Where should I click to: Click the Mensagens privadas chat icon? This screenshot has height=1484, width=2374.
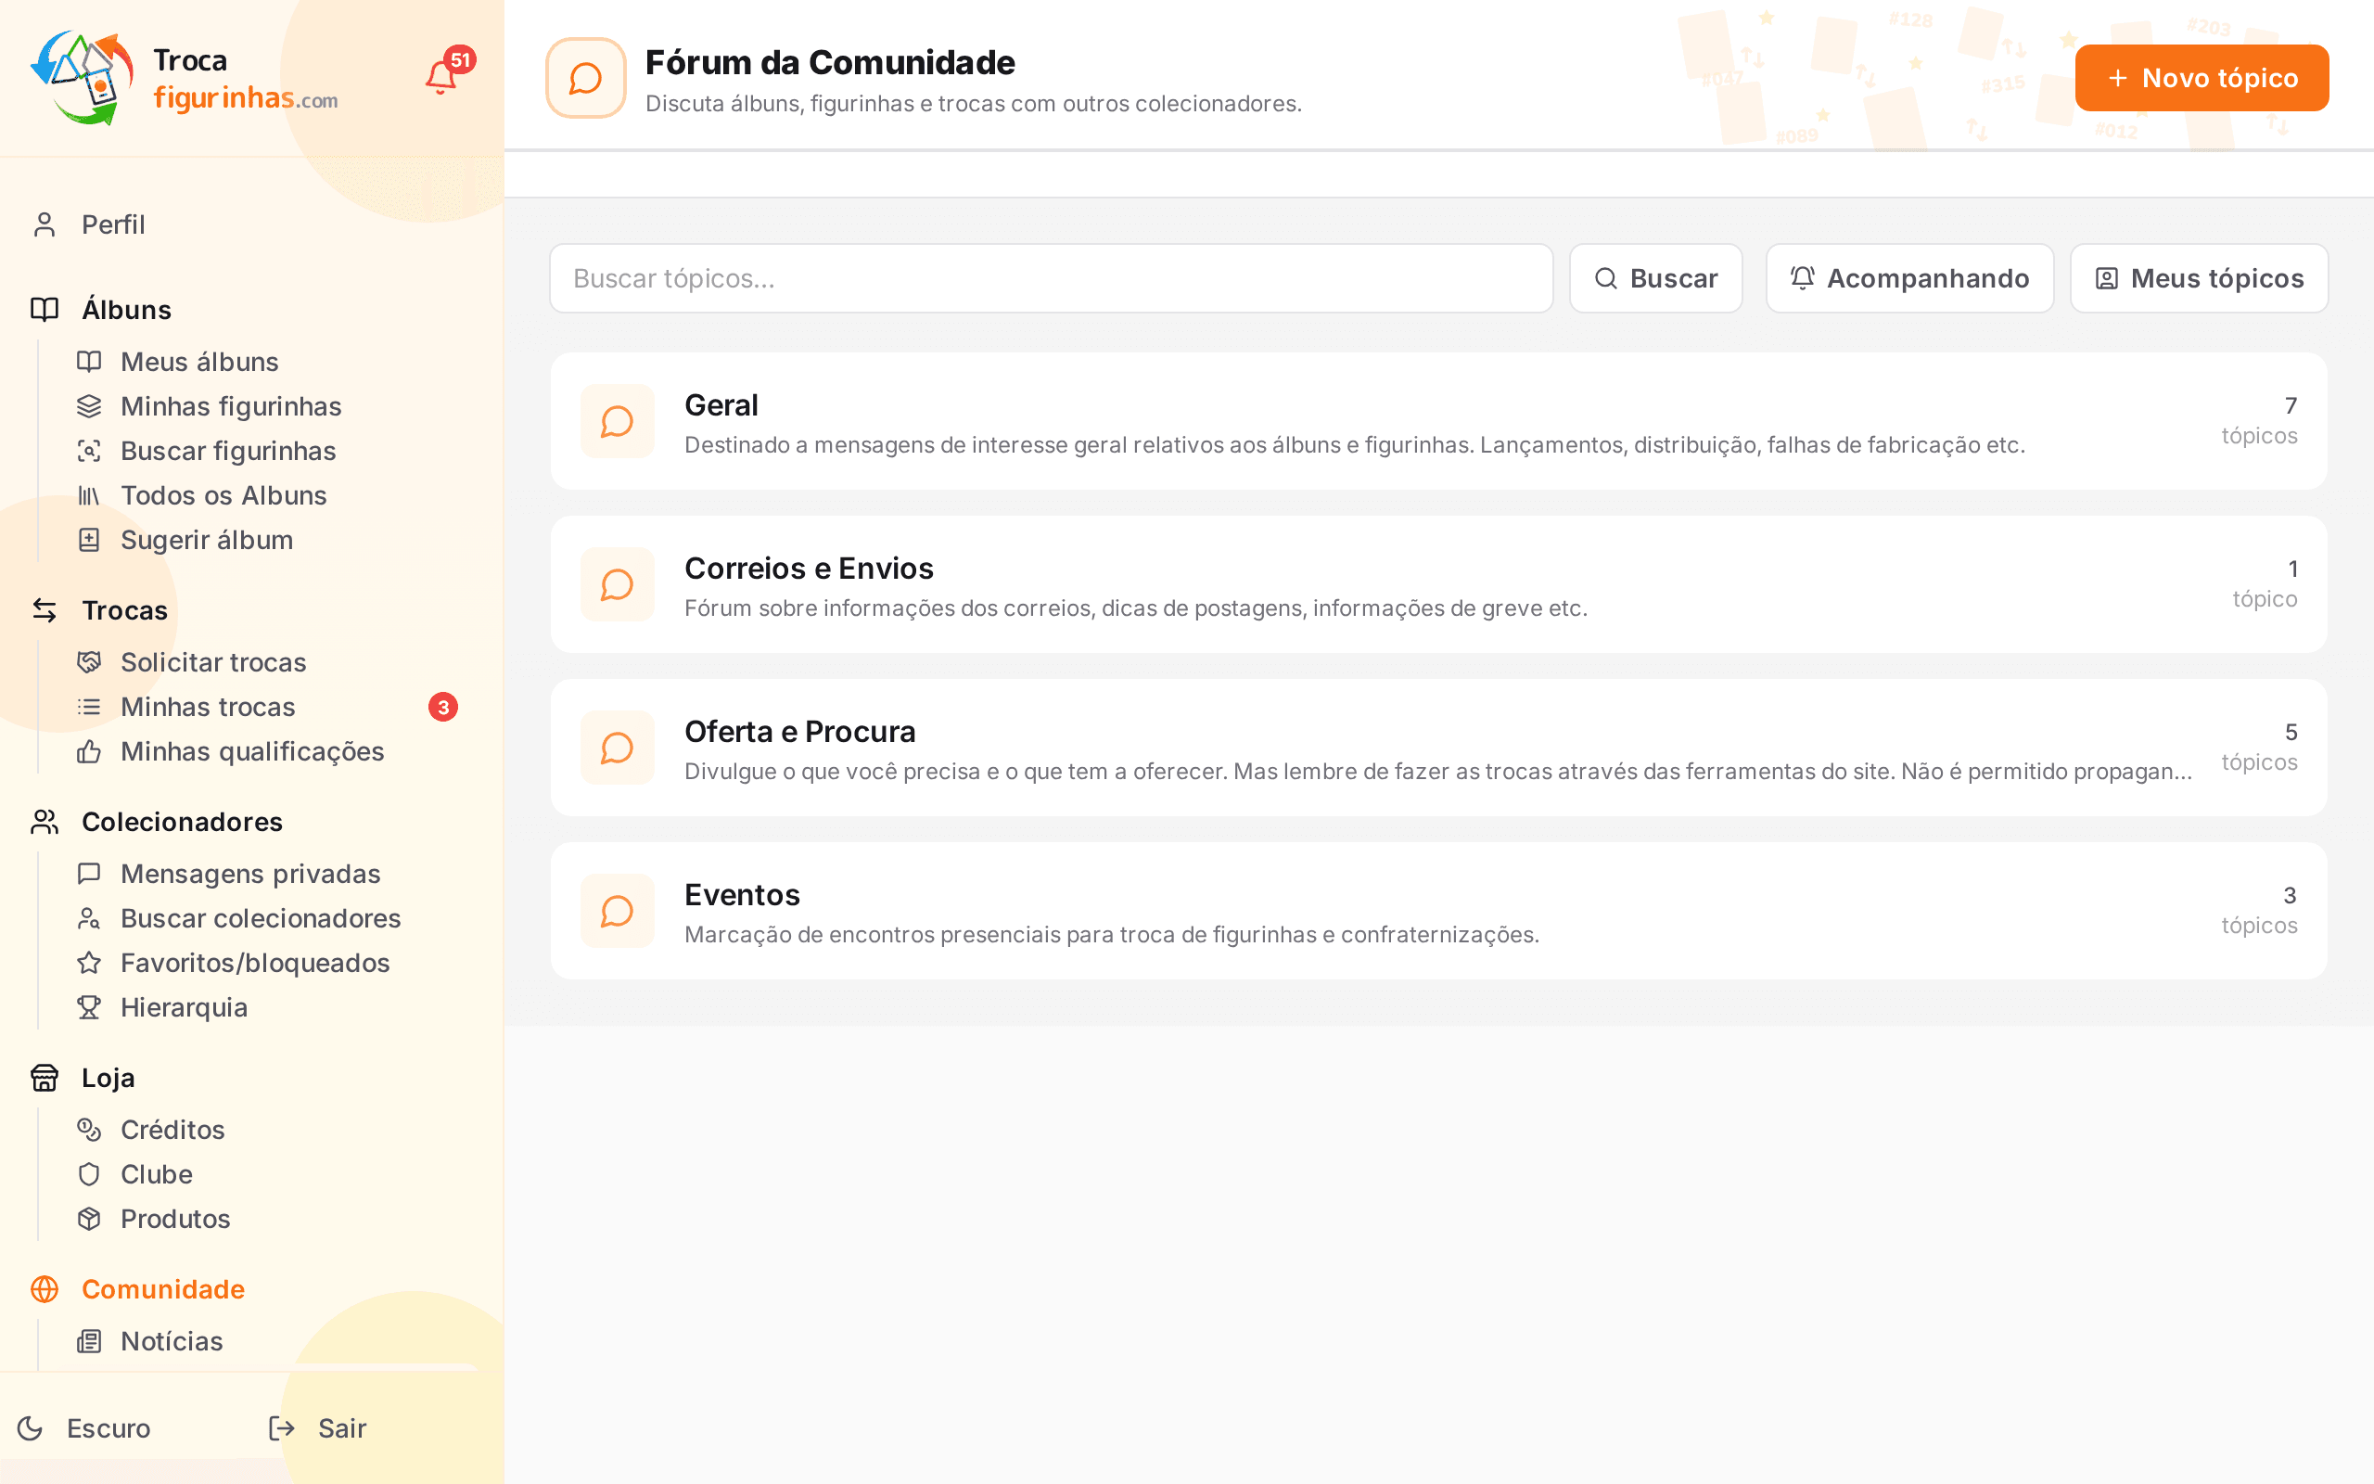(x=89, y=874)
